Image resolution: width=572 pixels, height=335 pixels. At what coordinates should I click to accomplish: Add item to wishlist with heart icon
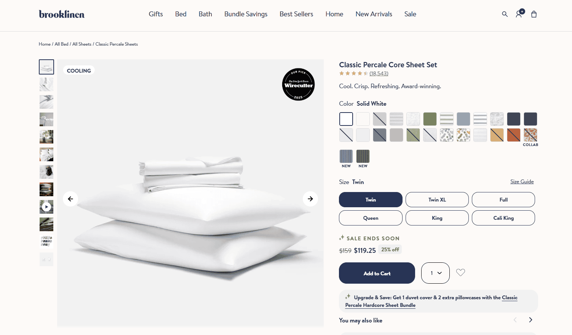pos(460,273)
